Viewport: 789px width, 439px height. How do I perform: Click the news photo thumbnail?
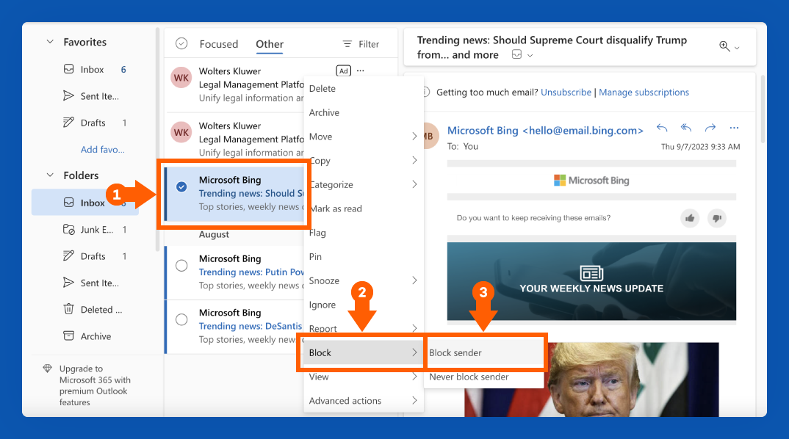591,380
